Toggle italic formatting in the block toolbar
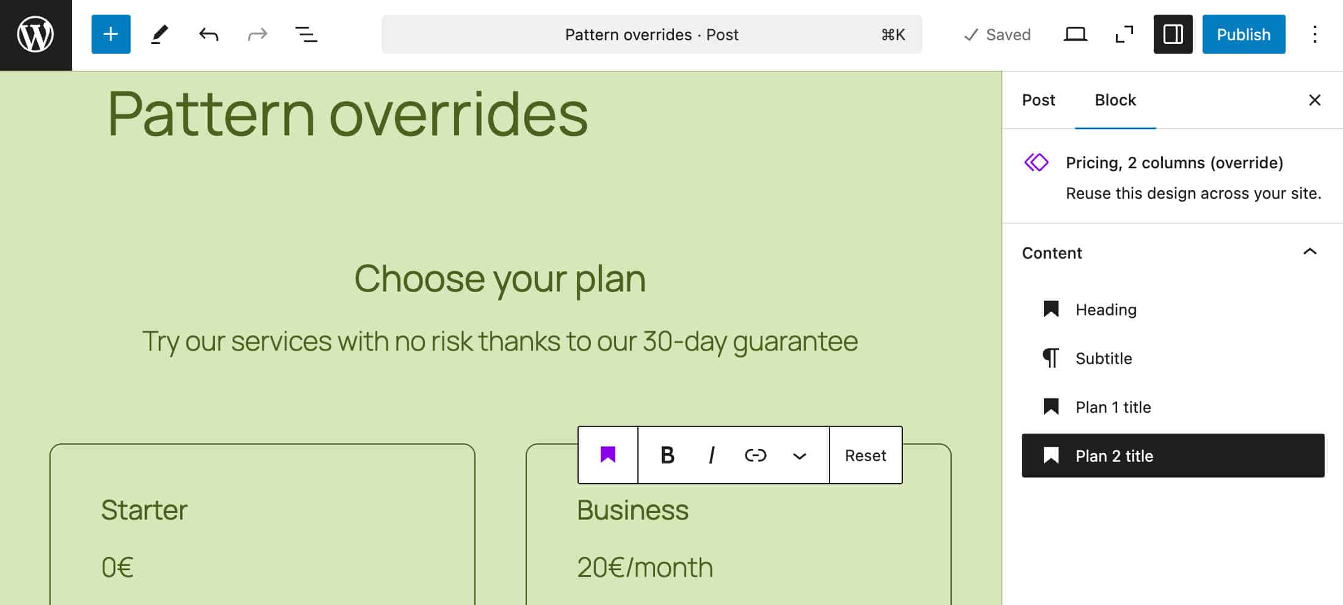 point(711,455)
